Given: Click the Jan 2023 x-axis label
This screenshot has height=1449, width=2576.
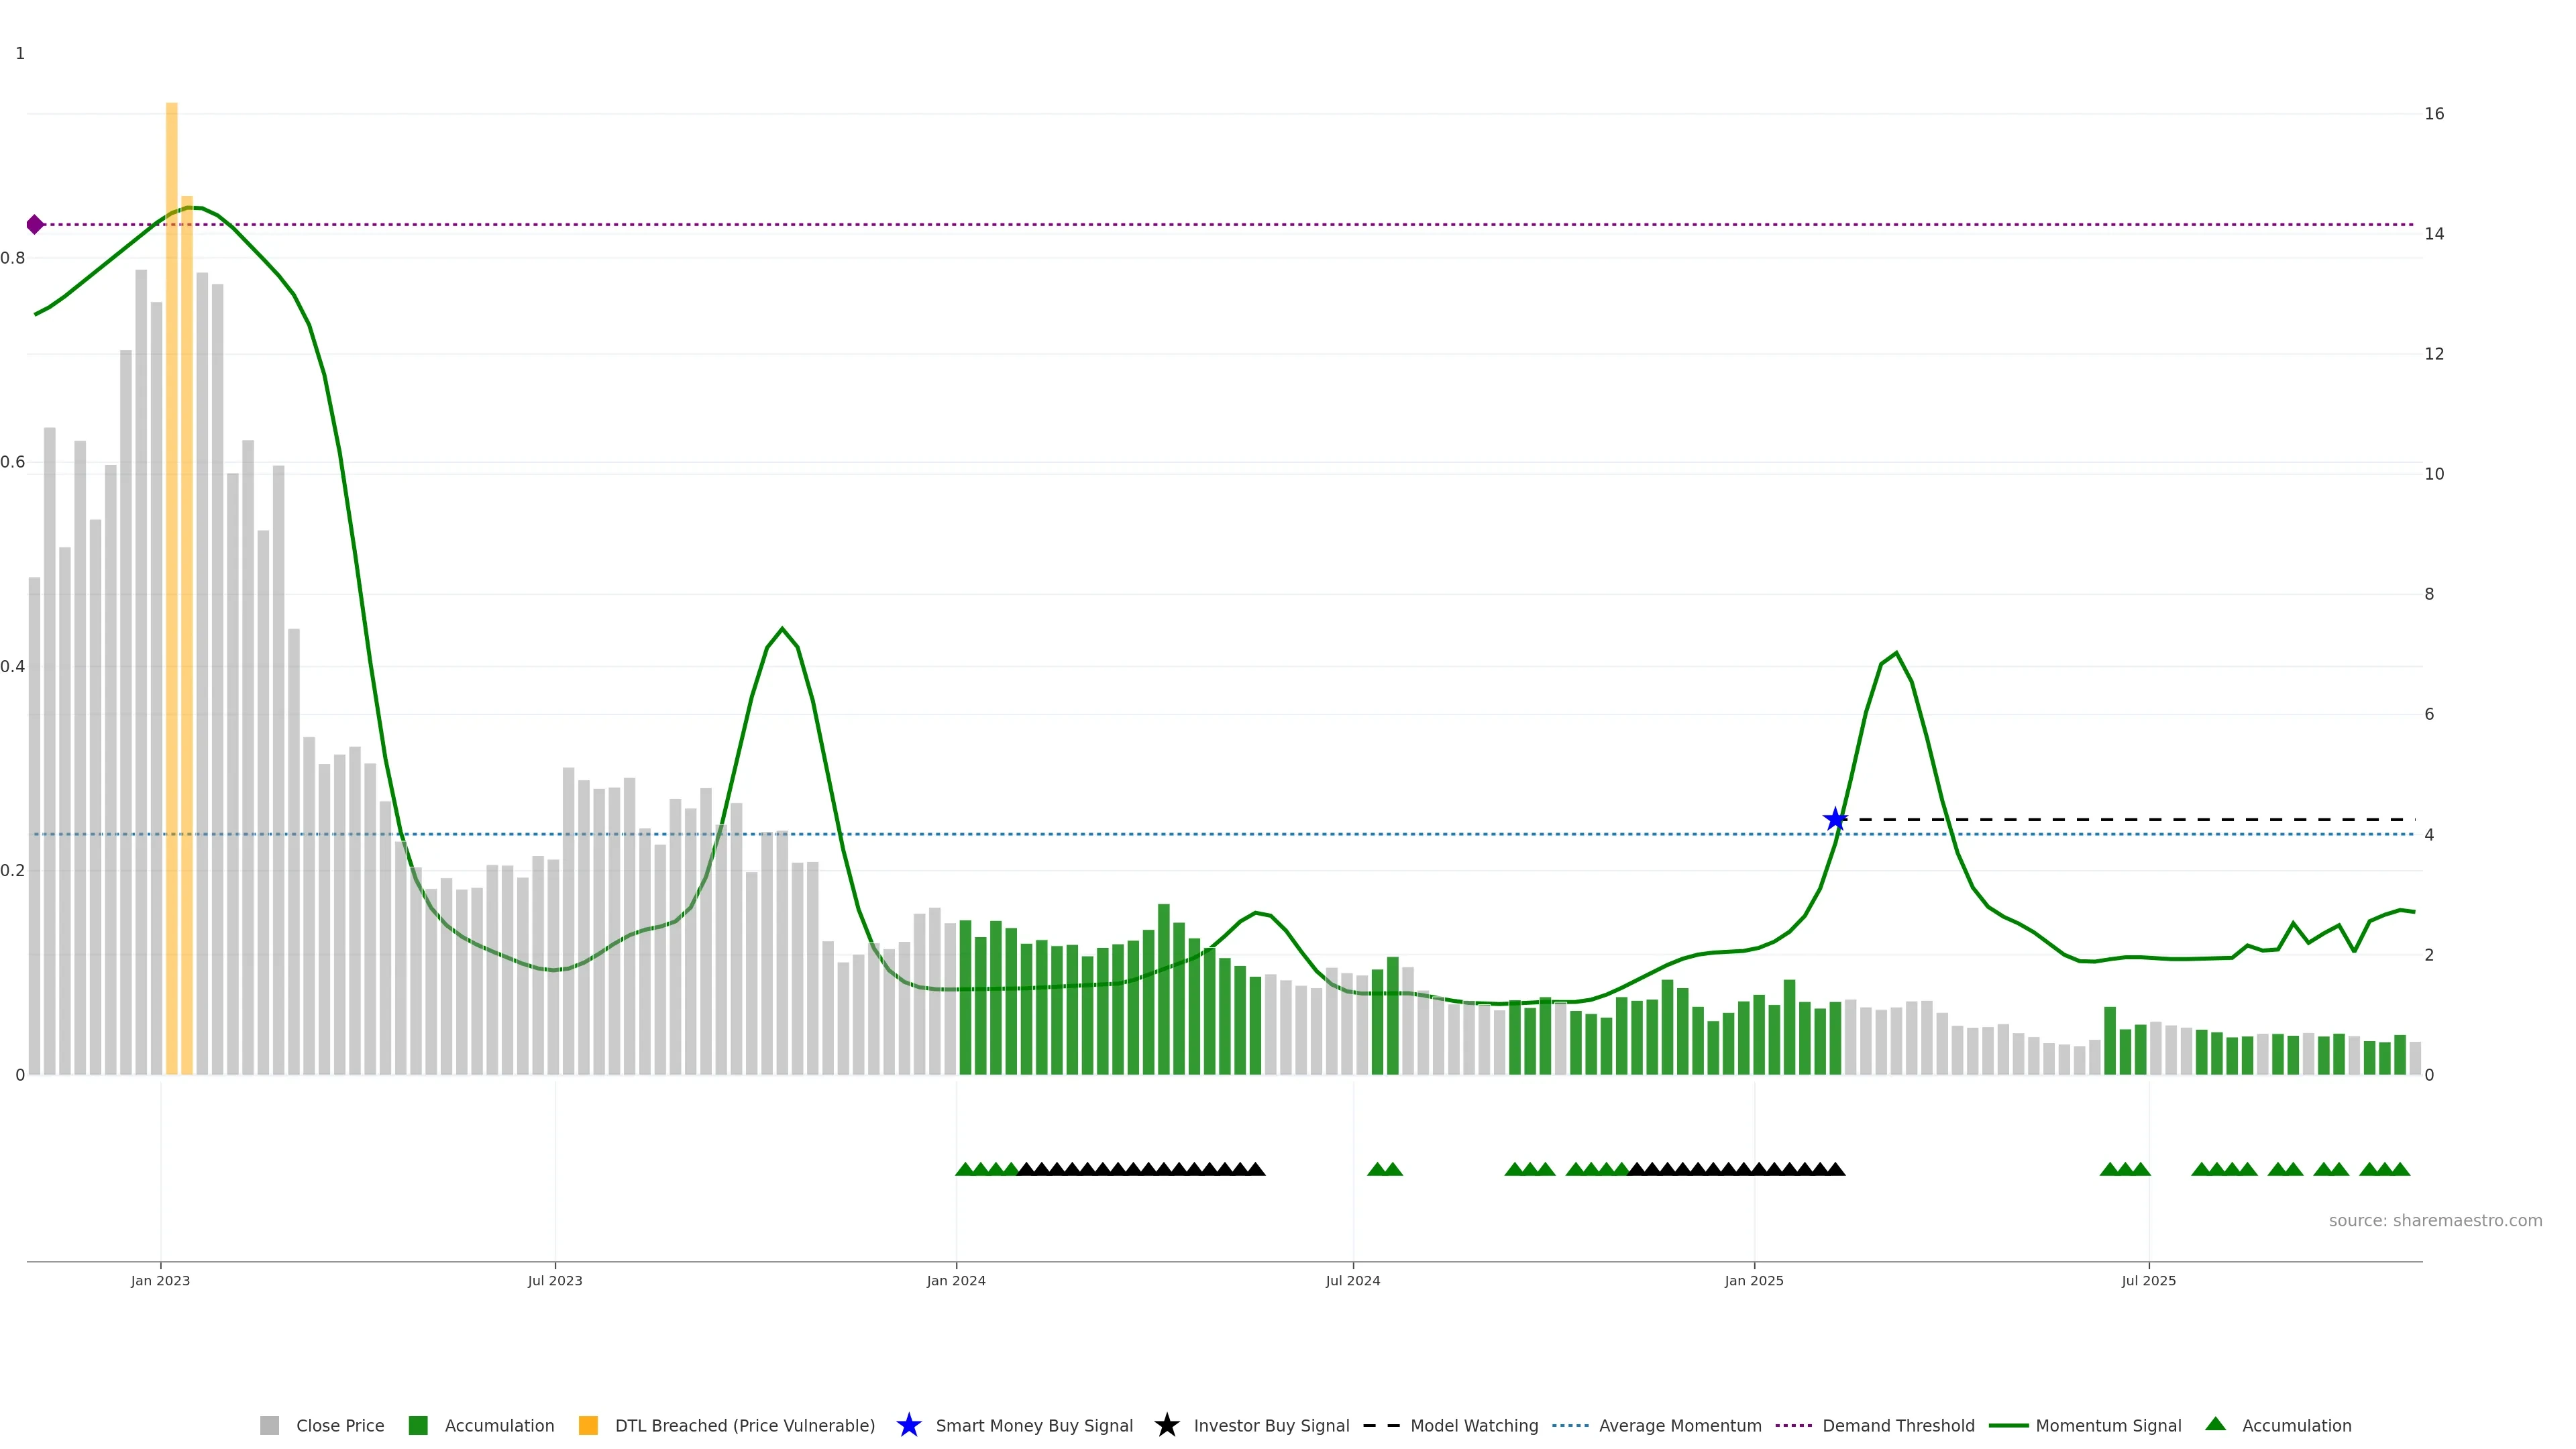Looking at the screenshot, I should point(160,1280).
